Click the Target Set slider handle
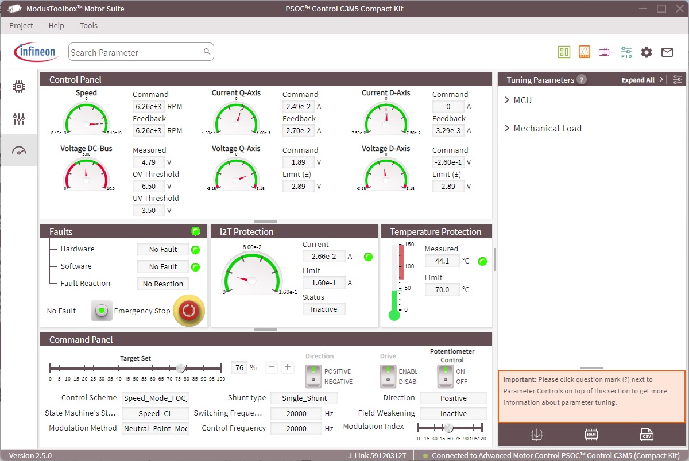This screenshot has height=461, width=689. 180,368
